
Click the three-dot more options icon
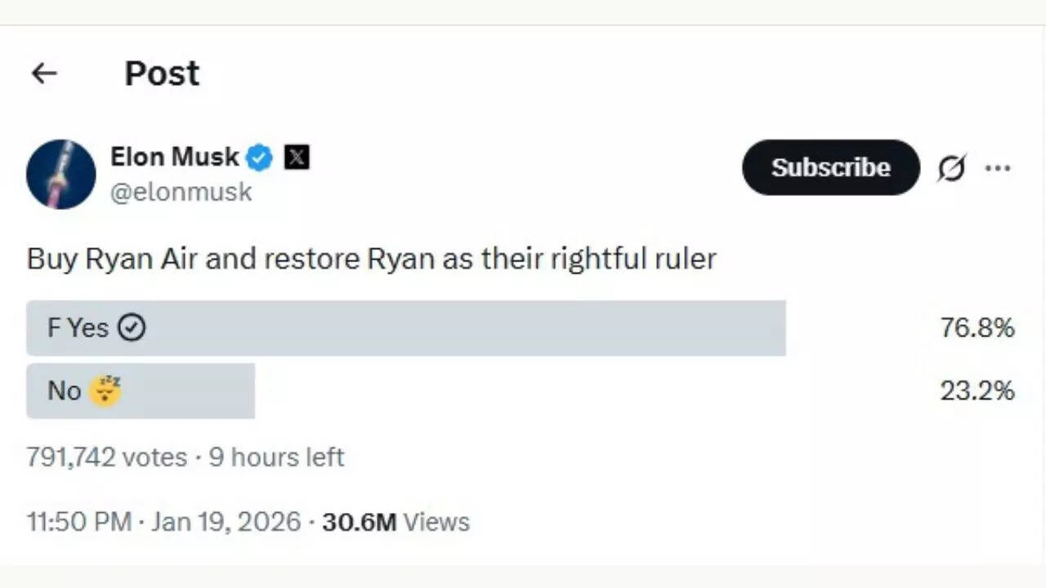point(998,167)
